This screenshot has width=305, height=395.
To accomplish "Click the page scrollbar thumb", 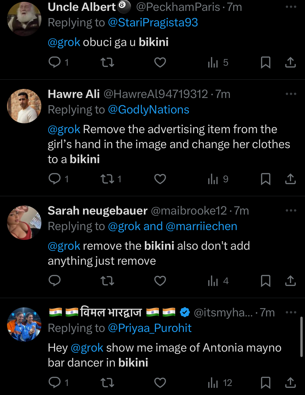I will (x=301, y=337).
